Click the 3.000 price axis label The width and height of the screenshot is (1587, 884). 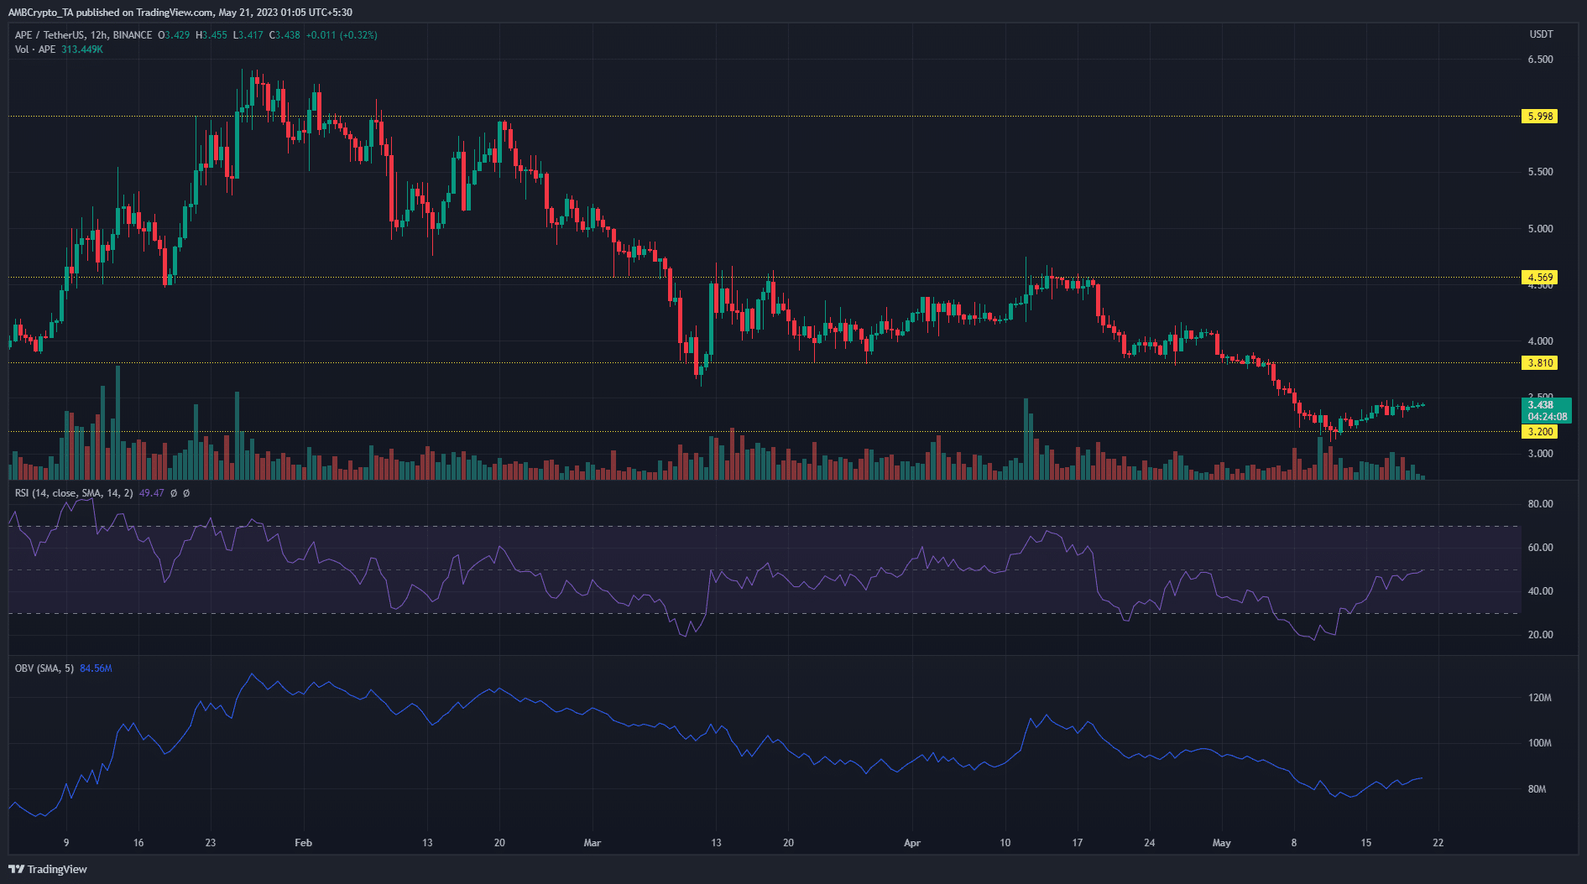coord(1540,454)
